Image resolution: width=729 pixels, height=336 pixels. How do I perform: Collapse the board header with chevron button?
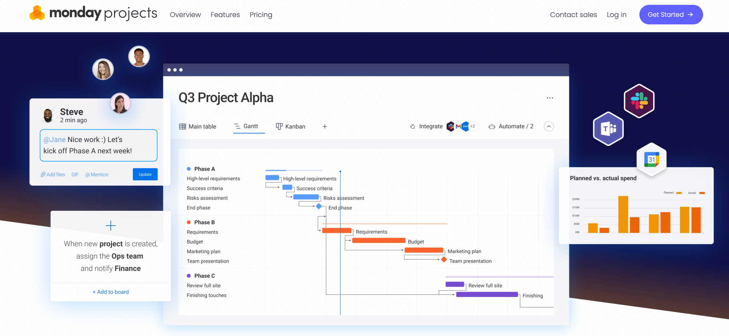(x=549, y=127)
